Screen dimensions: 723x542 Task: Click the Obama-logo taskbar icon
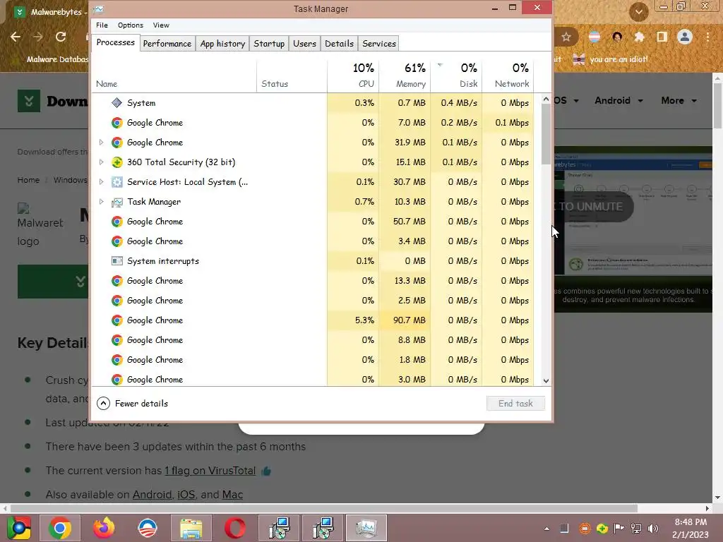148,528
